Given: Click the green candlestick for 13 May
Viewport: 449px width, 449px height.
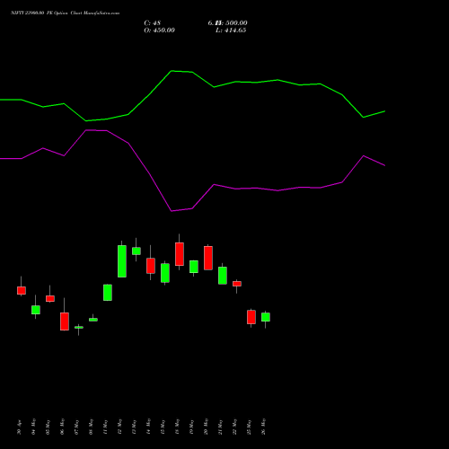Looking at the screenshot, I should (x=136, y=251).
